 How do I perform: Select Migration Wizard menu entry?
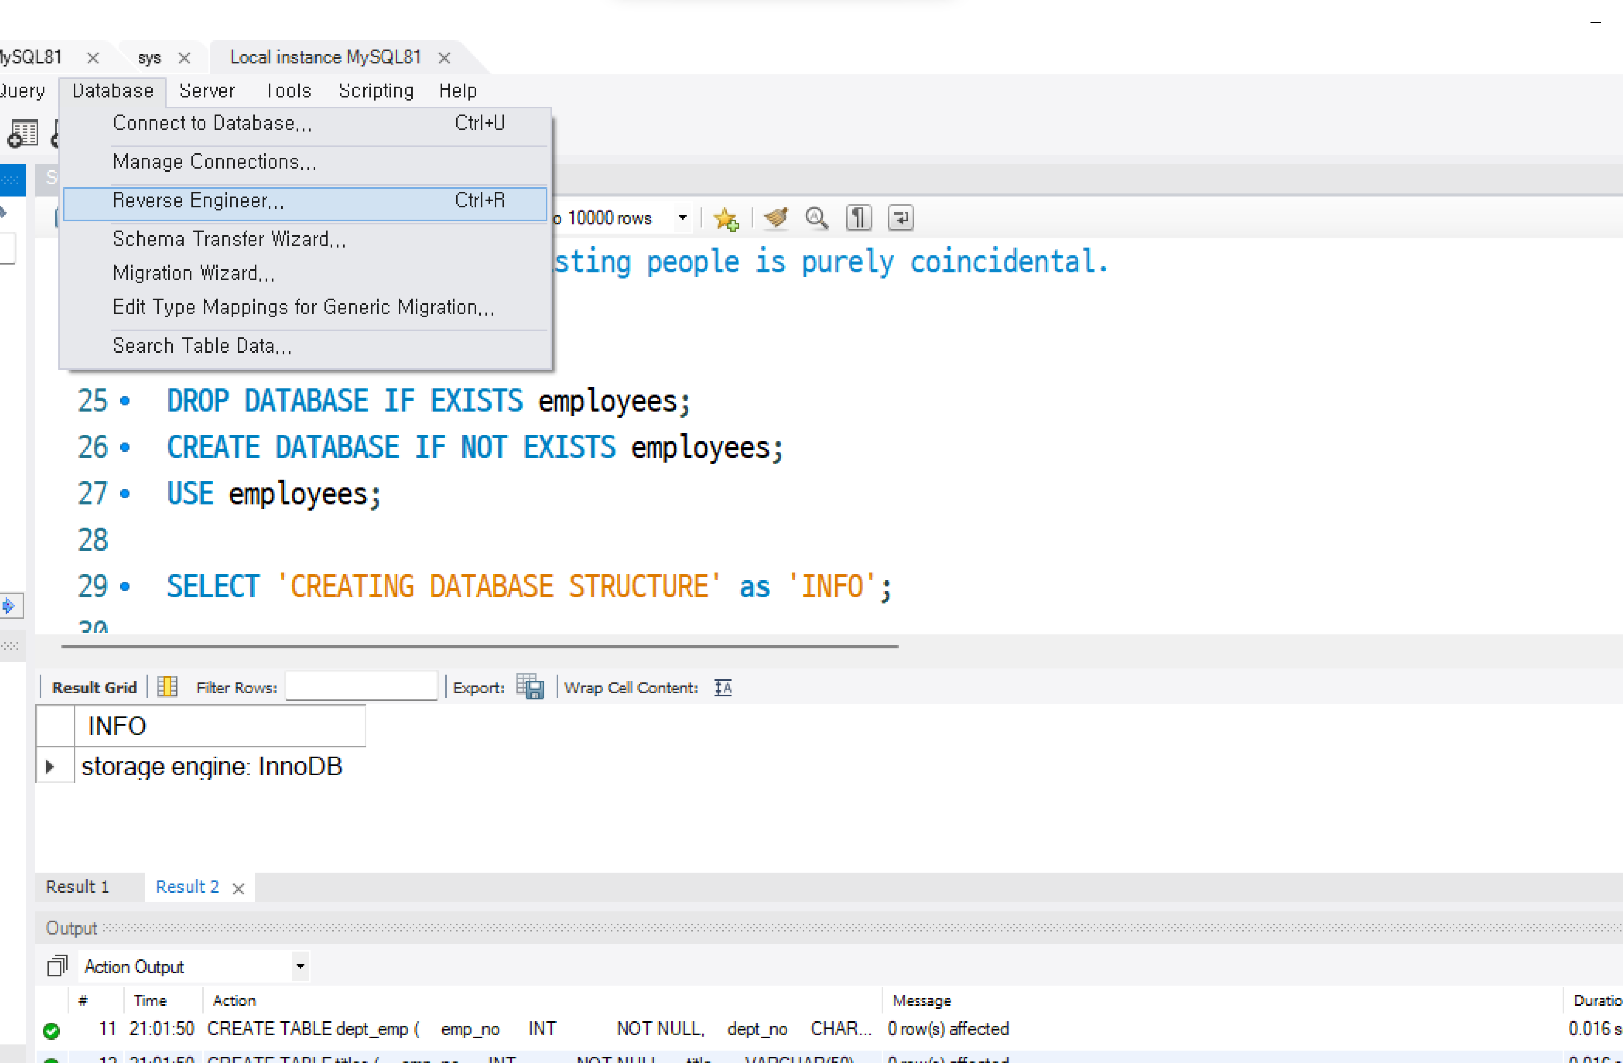[305, 273]
